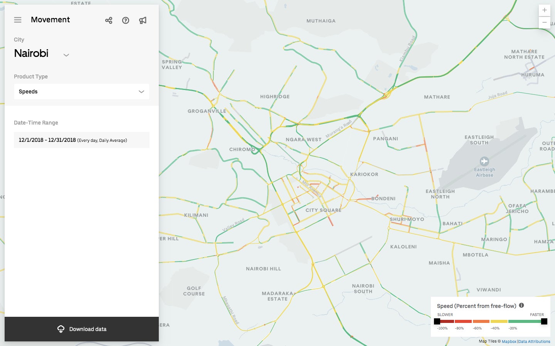Click the Murang'a Road label

click(339, 129)
